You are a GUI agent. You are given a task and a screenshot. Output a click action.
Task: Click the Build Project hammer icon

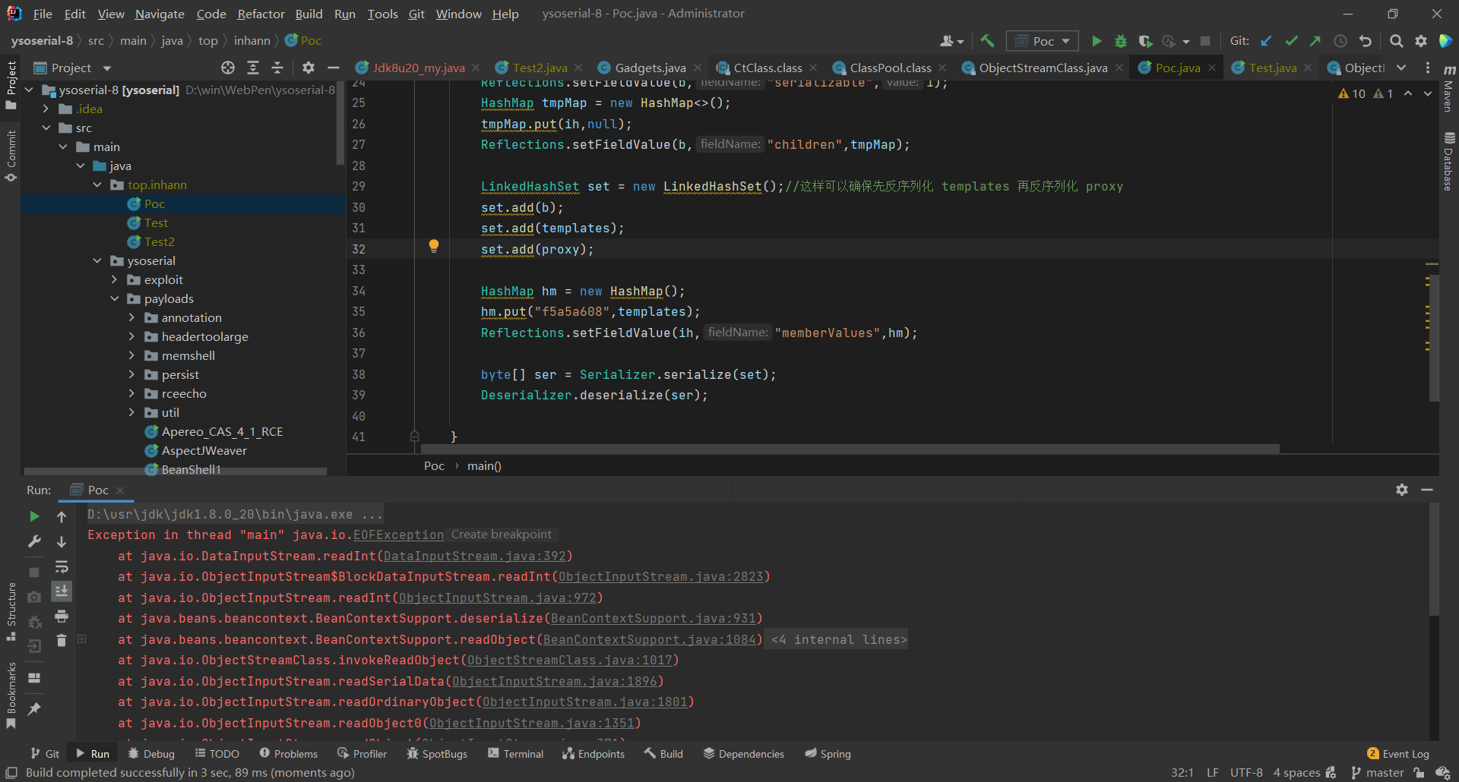(x=987, y=41)
